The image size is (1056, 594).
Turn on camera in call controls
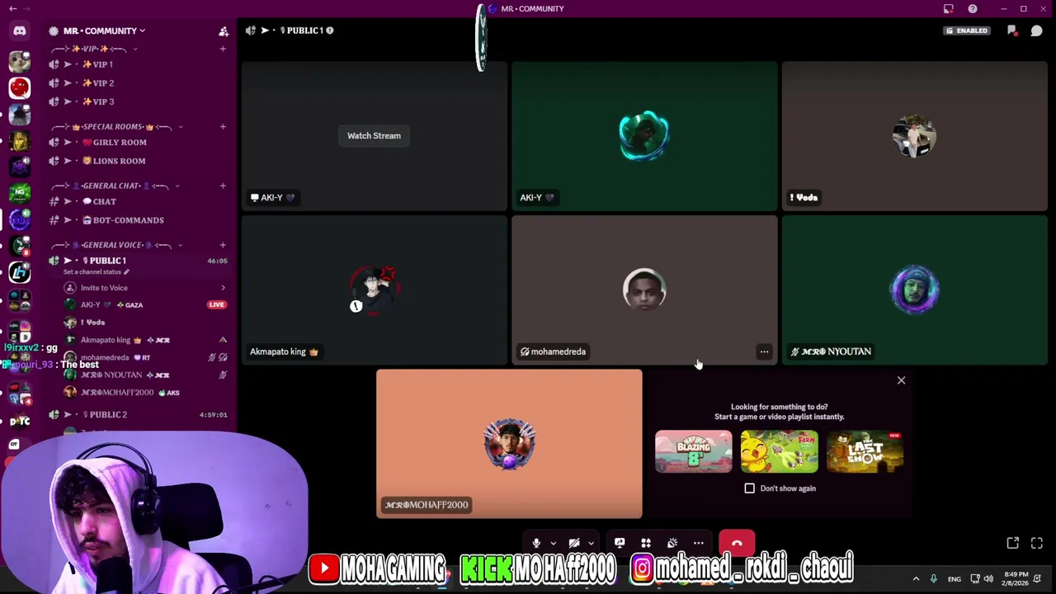pyautogui.click(x=574, y=544)
